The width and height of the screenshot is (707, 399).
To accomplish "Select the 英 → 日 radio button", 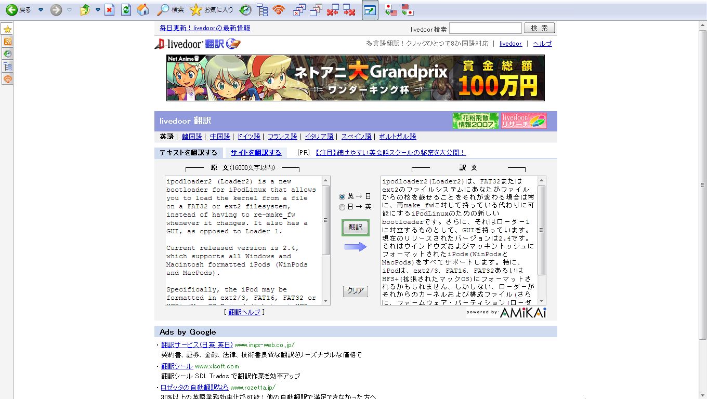I will click(342, 197).
